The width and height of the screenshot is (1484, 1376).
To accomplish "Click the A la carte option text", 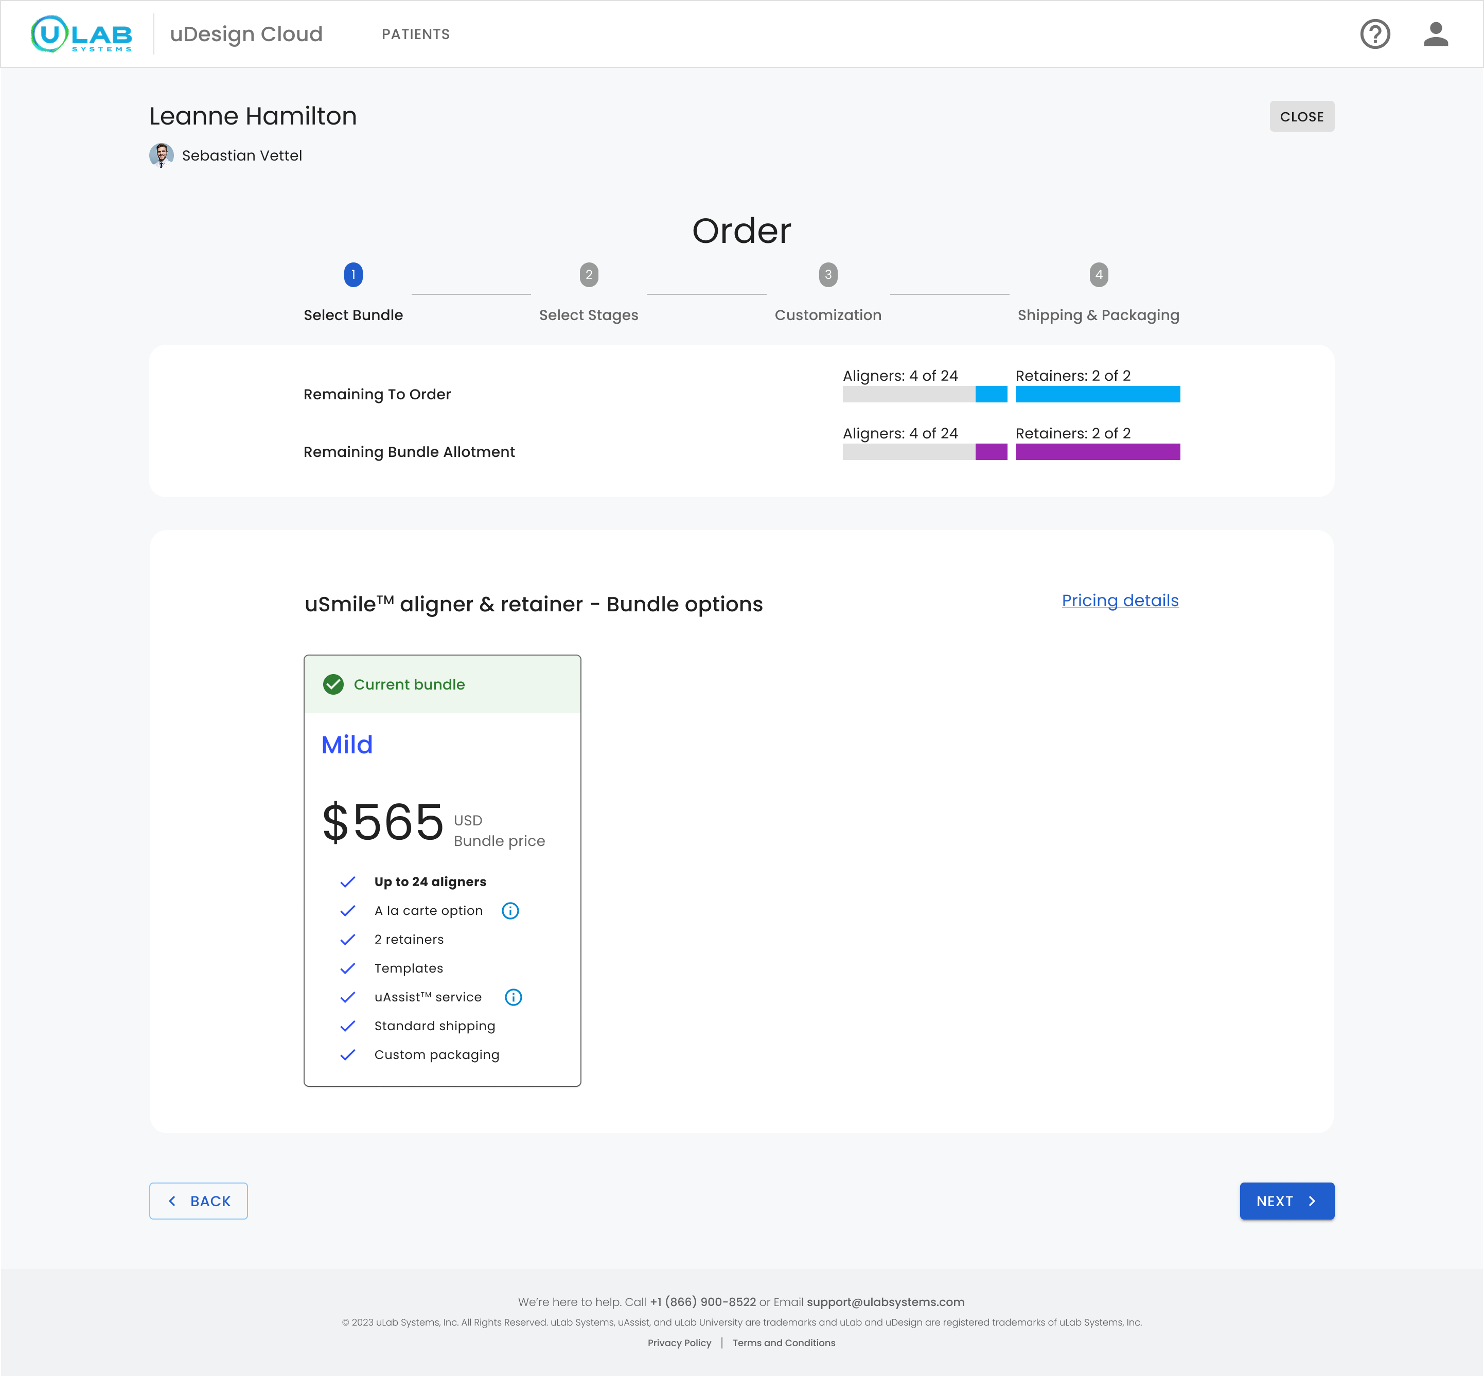I will click(x=428, y=911).
